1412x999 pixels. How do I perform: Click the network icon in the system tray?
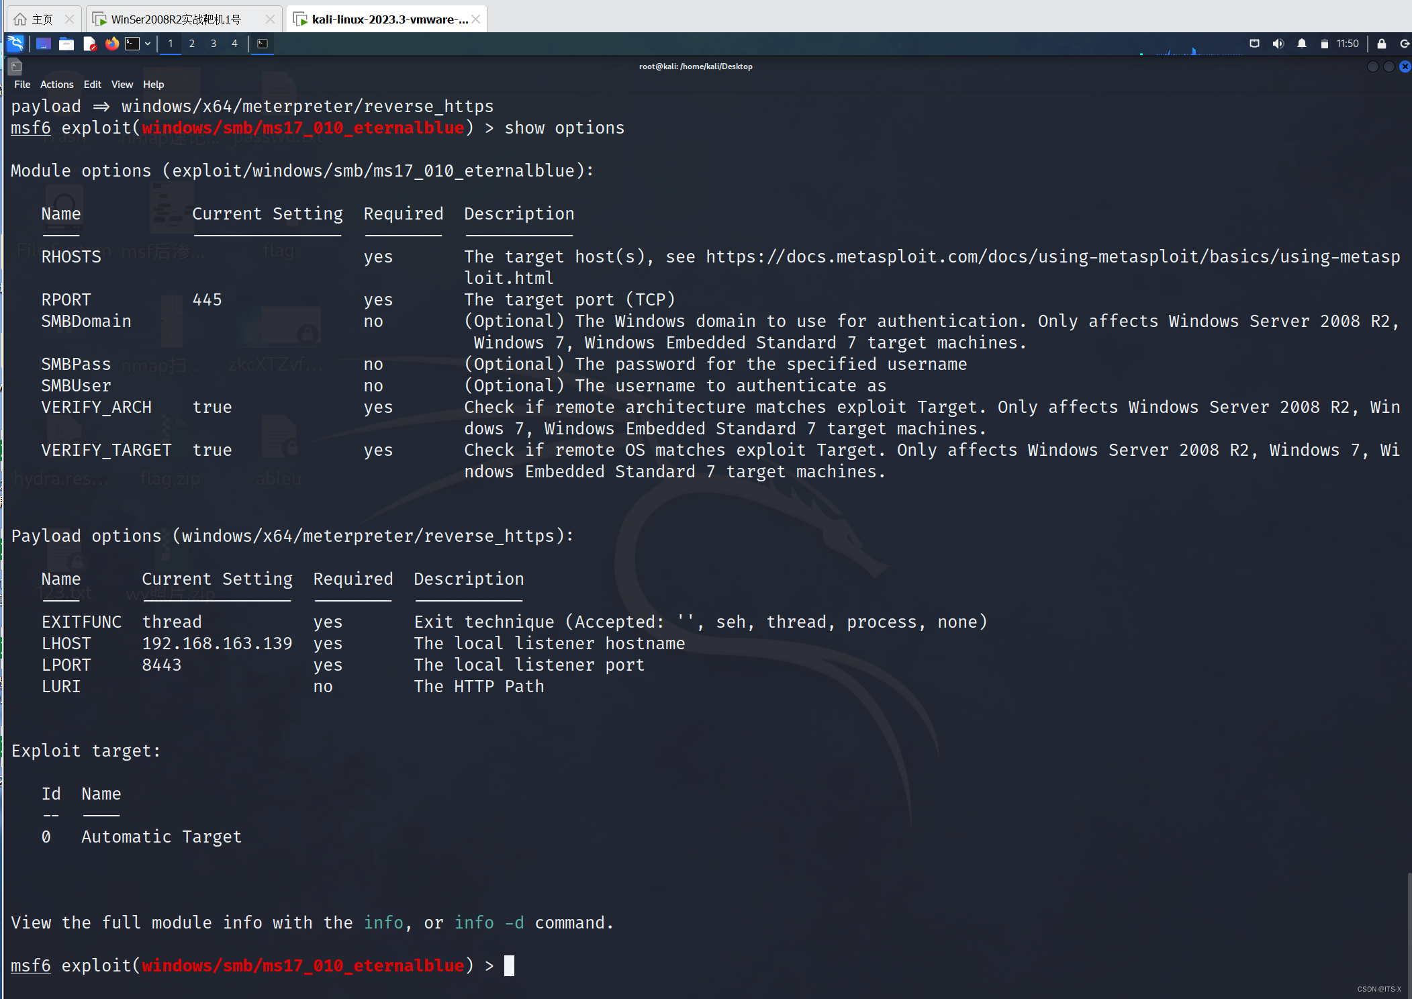click(x=1254, y=44)
